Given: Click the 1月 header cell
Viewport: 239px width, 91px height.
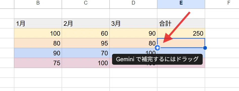Looking at the screenshot, I should point(38,24).
